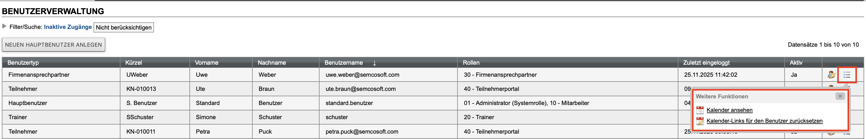Image resolution: width=866 pixels, height=139 pixels.
Task: Click the Rollen column header
Action: click(471, 63)
